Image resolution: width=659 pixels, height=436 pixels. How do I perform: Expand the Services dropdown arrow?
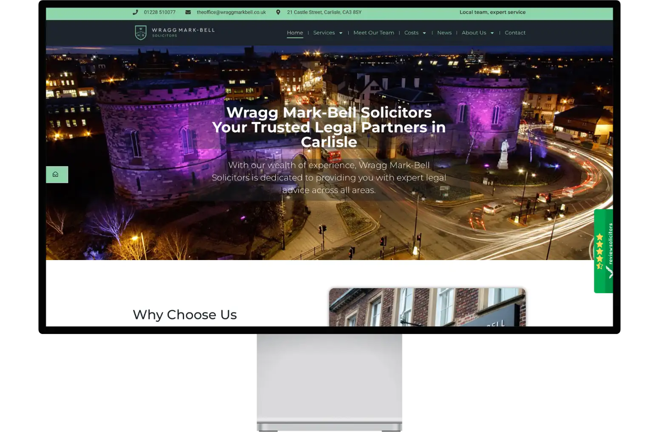coord(341,33)
